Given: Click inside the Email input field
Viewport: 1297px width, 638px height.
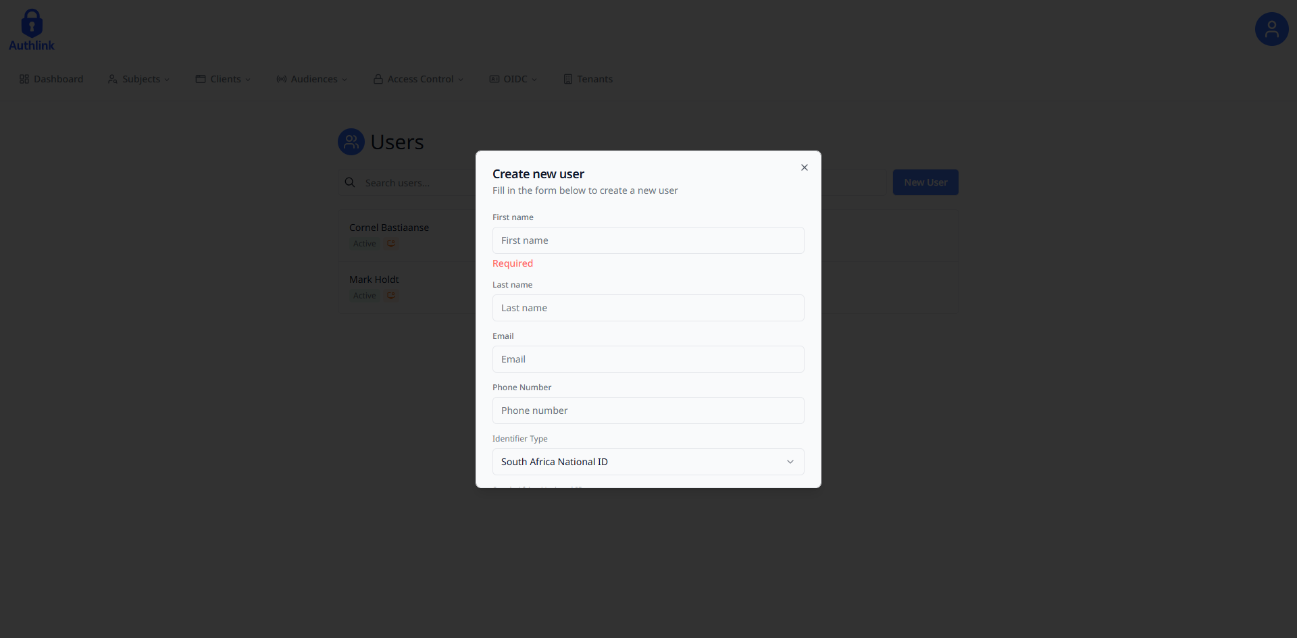Looking at the screenshot, I should point(648,358).
